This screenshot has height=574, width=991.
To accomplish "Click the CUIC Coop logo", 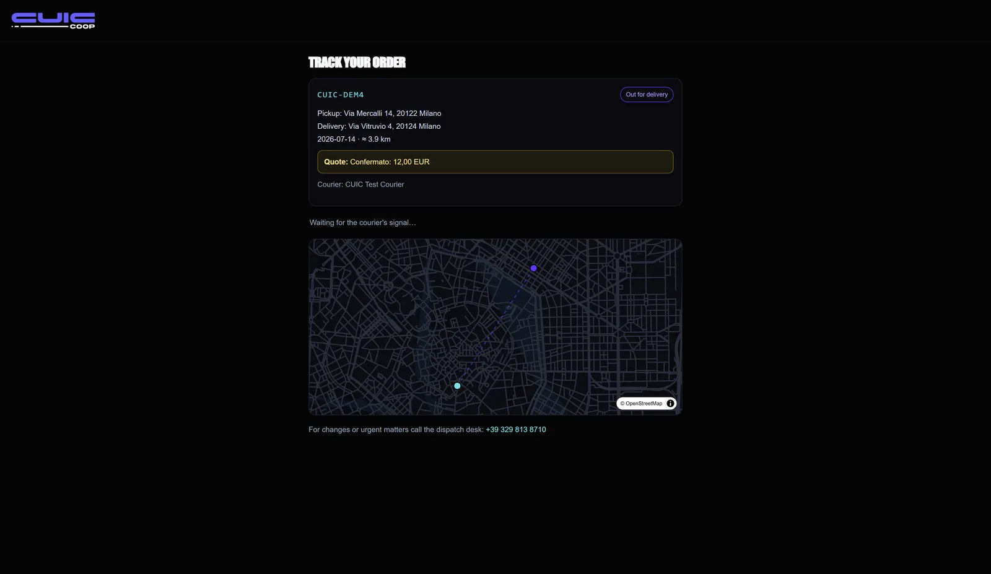I will point(53,20).
